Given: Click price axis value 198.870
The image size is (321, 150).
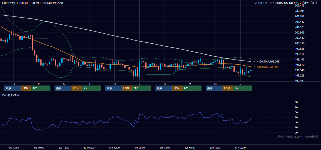Looking at the screenshot, I should point(300,65).
